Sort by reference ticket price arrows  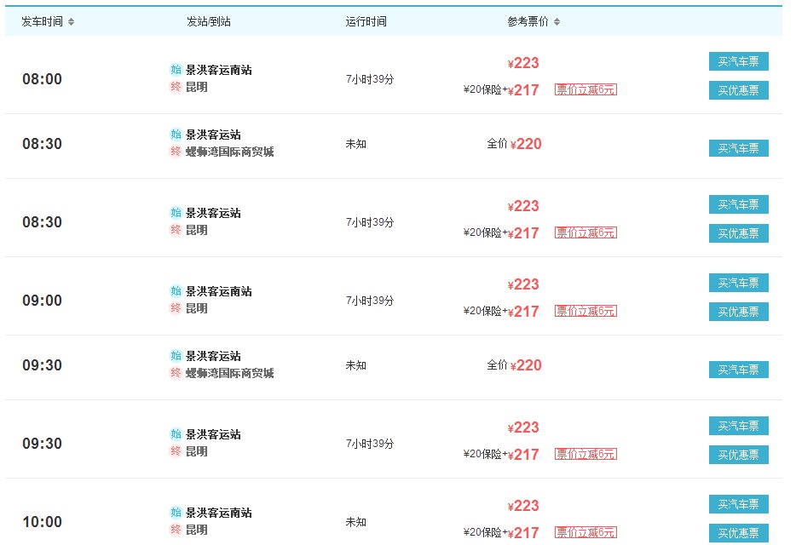click(557, 22)
